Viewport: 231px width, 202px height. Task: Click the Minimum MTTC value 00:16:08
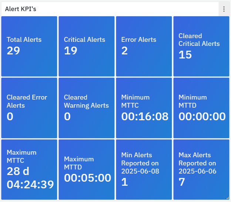click(145, 117)
